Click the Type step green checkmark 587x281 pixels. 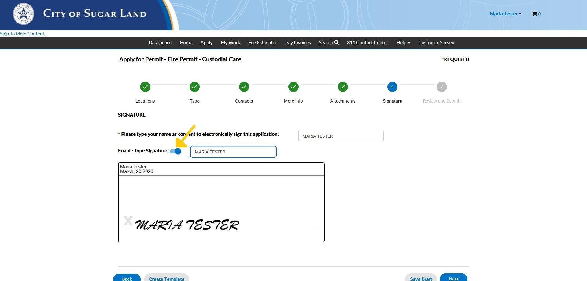tap(194, 87)
